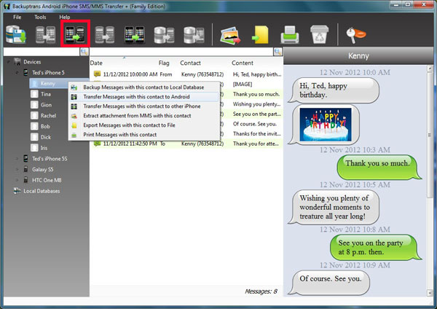Click the colored two-phones icon left of the greyed database icons
This screenshot has width=437, height=309.
[x=134, y=34]
